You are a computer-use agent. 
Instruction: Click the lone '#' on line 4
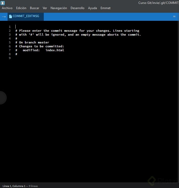click(16, 38)
